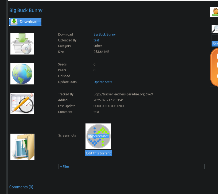218x194 pixels.
Task: Click the magnifying glass search icon
Action: click(x=215, y=29)
